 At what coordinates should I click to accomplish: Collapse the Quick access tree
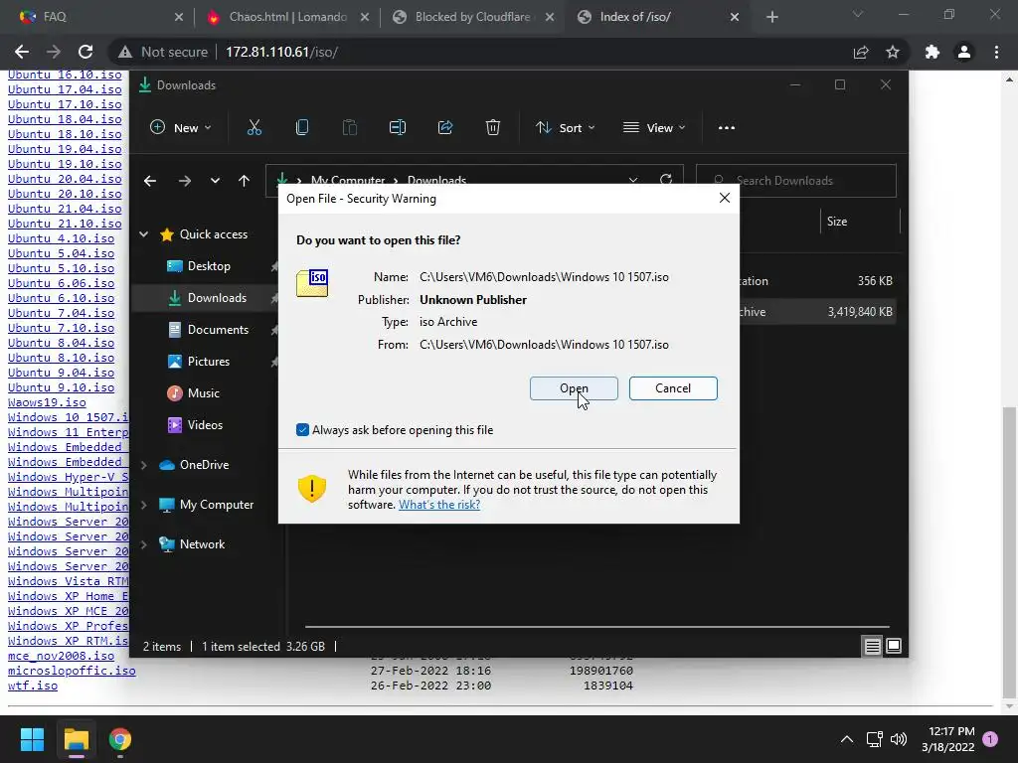(x=143, y=234)
